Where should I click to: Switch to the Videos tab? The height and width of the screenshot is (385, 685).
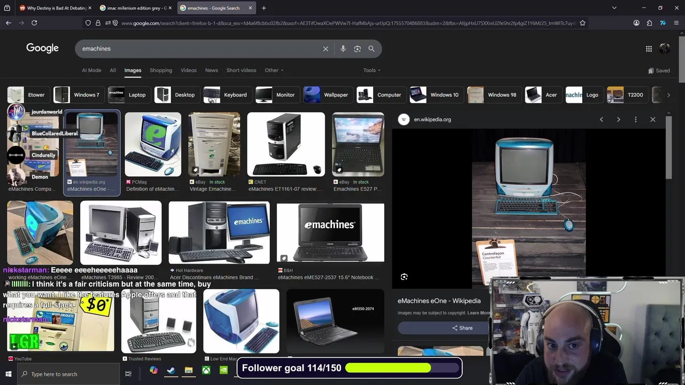point(188,70)
